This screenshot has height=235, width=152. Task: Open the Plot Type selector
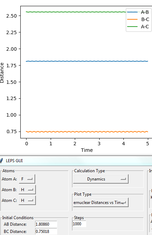click(x=101, y=203)
